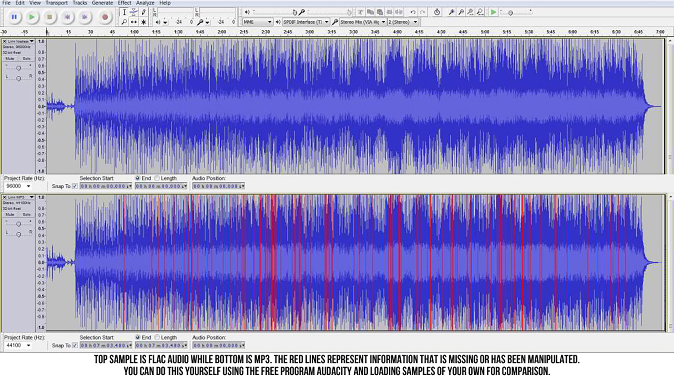Viewport: 674px width, 379px height.
Task: Click the Zoom In magnifier
Action: tap(451, 12)
